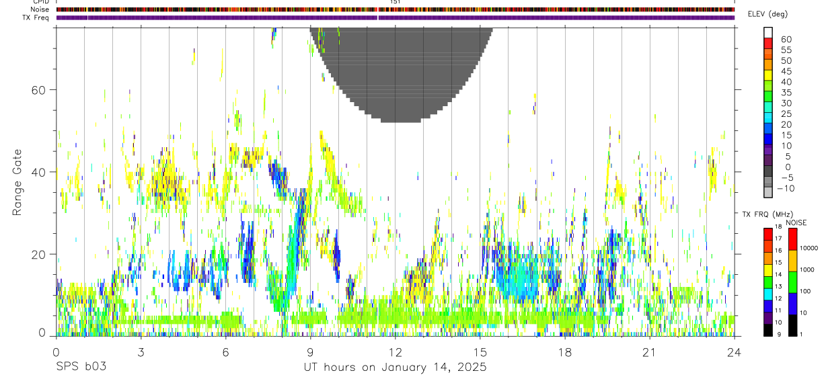This screenshot has height=381, width=826.
Task: Click the '151' CPID value at the top
Action: (x=395, y=2)
